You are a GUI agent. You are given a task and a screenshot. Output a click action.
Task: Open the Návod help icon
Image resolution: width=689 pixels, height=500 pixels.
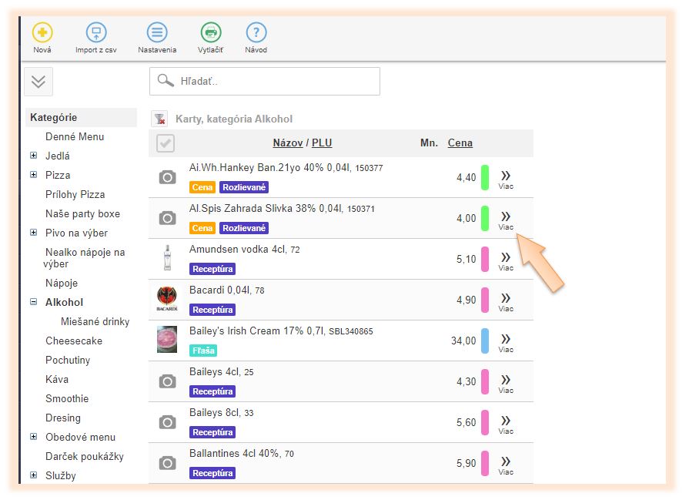[x=256, y=33]
